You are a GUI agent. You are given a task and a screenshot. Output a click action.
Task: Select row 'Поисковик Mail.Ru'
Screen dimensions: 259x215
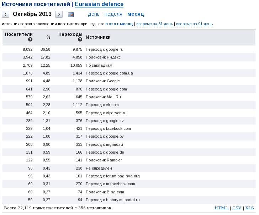[x=129, y=97]
